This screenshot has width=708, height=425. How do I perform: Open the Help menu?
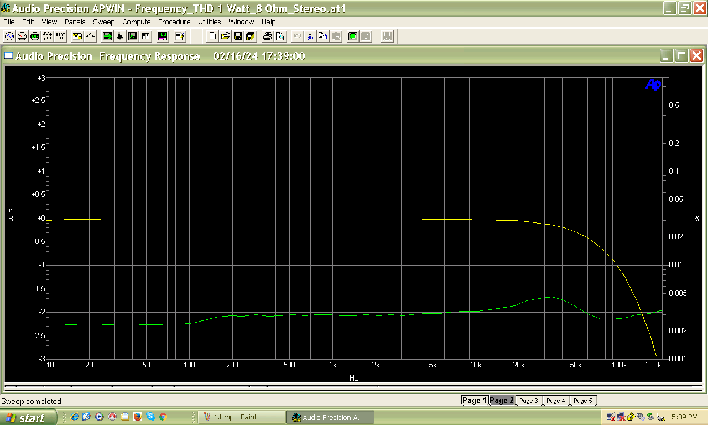point(269,22)
